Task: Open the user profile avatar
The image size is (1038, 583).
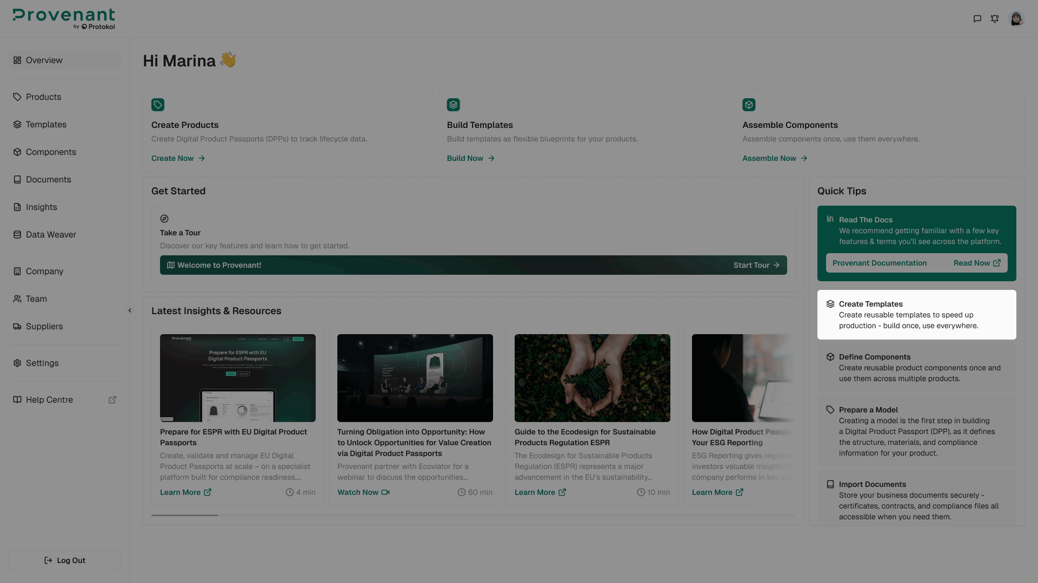Action: (x=1016, y=19)
